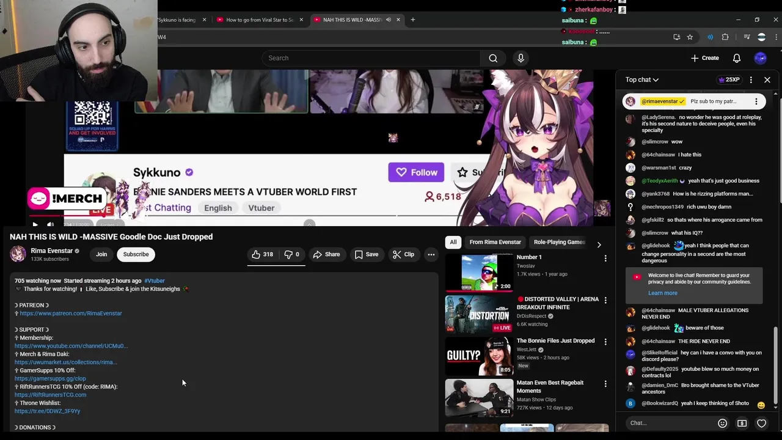Image resolution: width=782 pixels, height=440 pixels.
Task: Share the video
Action: click(326, 254)
